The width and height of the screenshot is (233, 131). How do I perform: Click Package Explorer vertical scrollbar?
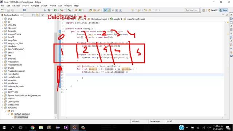tap(56, 73)
